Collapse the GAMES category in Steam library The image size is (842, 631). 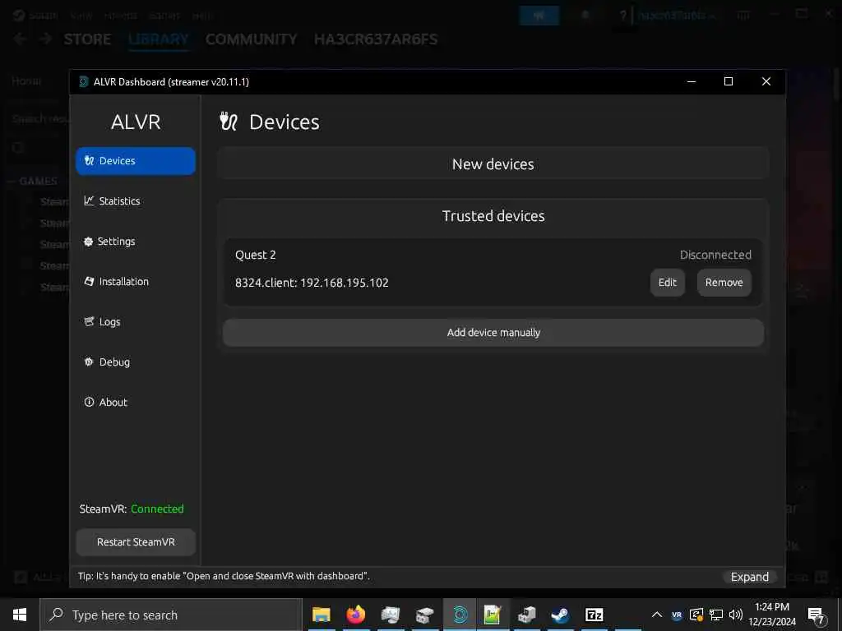click(x=12, y=181)
